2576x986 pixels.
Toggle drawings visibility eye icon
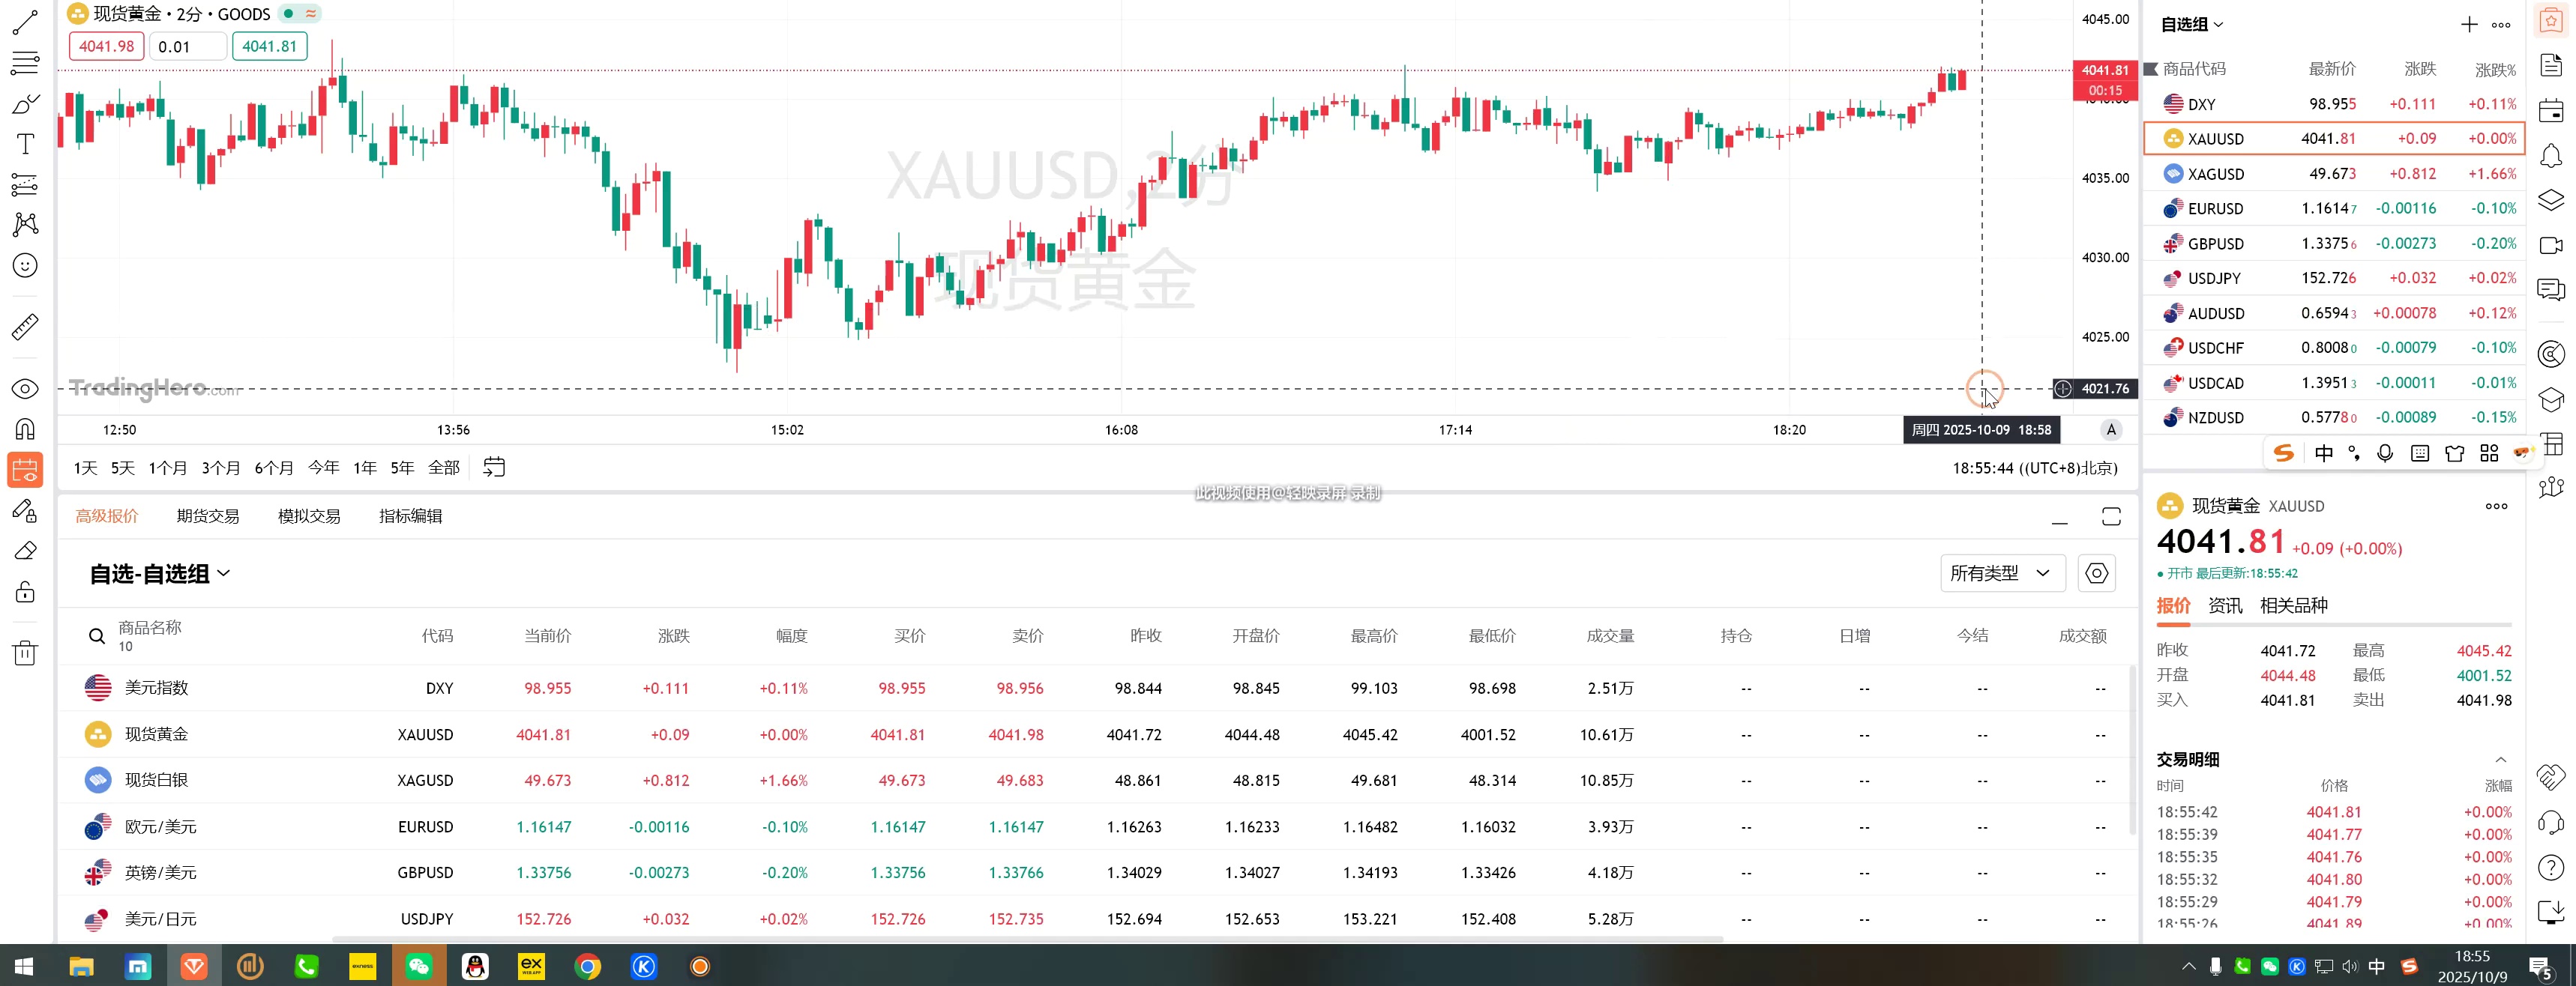click(25, 390)
